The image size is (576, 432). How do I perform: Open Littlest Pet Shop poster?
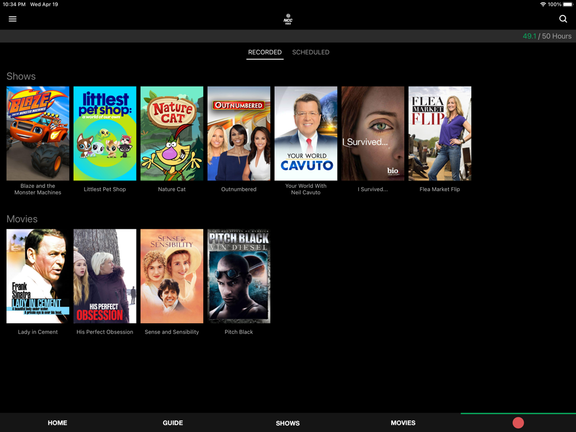(105, 134)
